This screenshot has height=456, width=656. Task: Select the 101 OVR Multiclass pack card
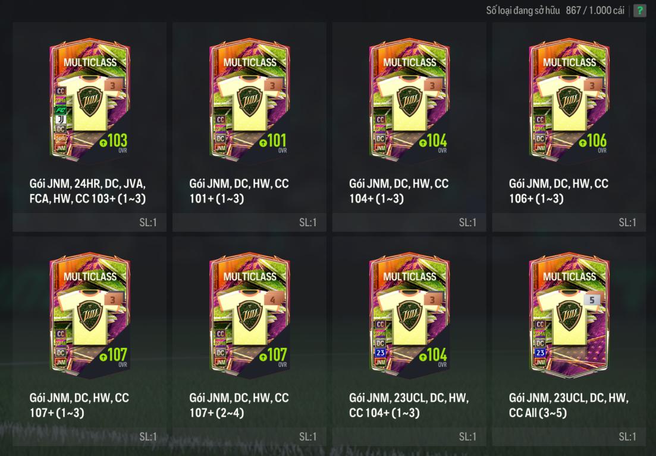click(249, 99)
